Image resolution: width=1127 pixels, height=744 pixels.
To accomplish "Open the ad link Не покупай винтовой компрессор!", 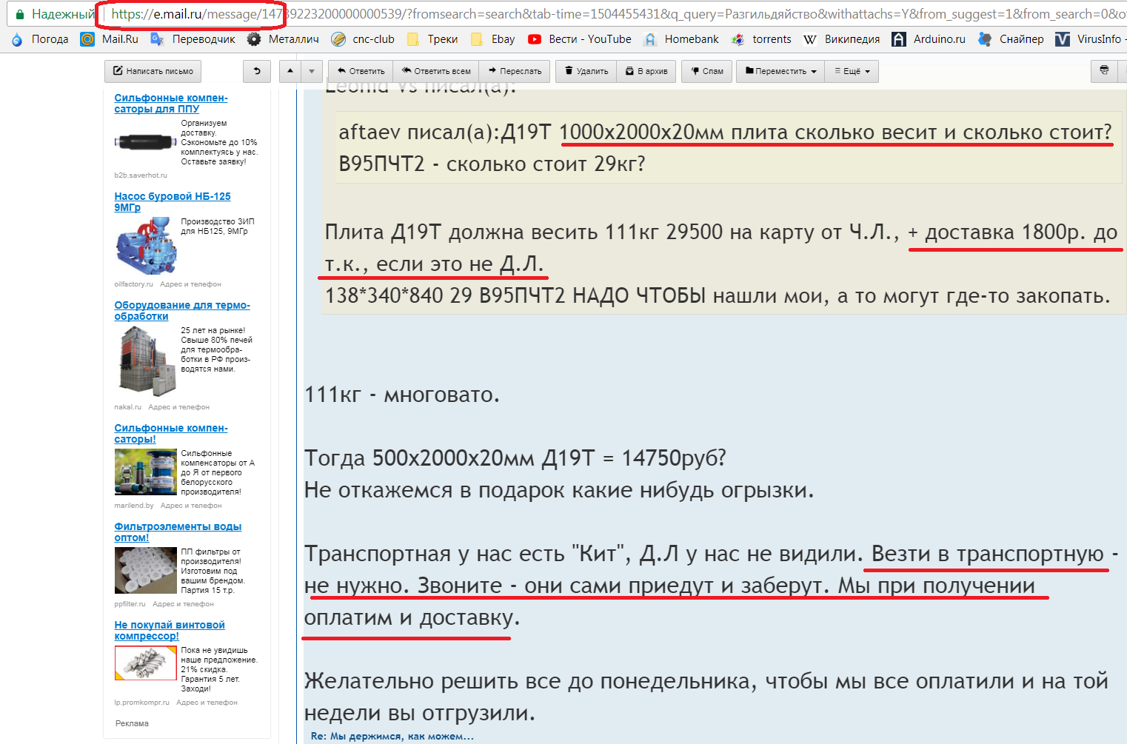I will point(170,630).
